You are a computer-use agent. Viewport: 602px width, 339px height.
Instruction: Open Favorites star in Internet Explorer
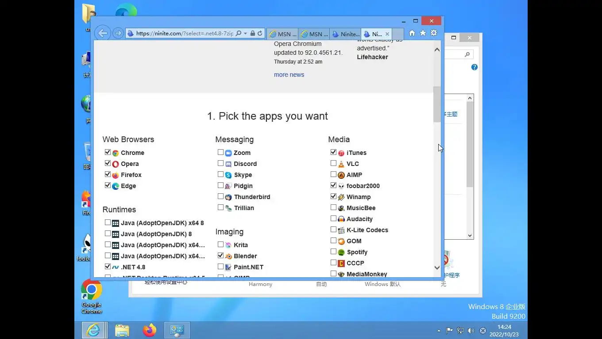[423, 33]
